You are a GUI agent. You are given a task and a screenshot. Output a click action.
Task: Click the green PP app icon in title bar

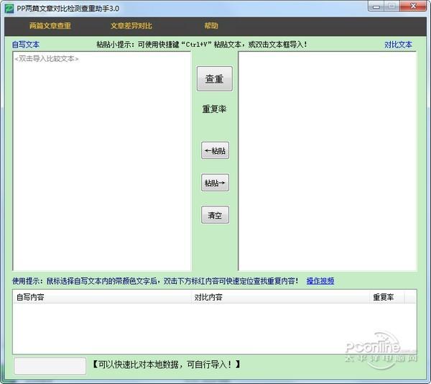pyautogui.click(x=9, y=8)
